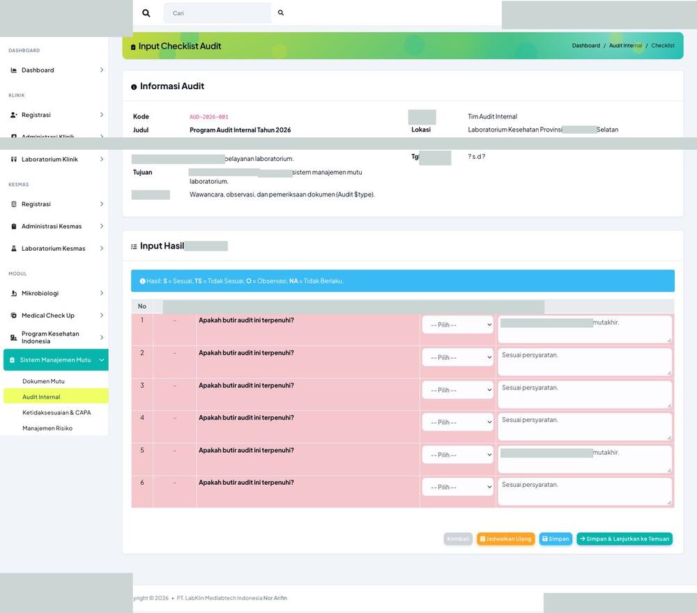Click Simpan button
Image resolution: width=697 pixels, height=613 pixels.
point(556,539)
